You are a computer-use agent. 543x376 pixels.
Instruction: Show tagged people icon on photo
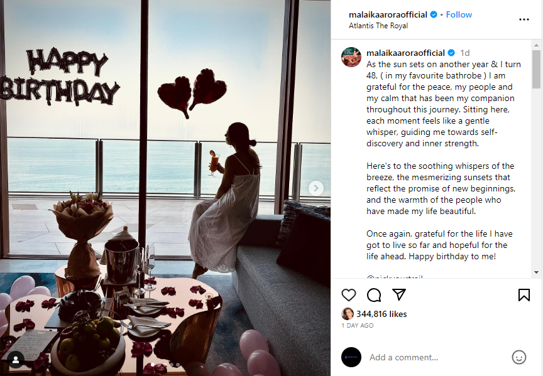click(x=16, y=360)
